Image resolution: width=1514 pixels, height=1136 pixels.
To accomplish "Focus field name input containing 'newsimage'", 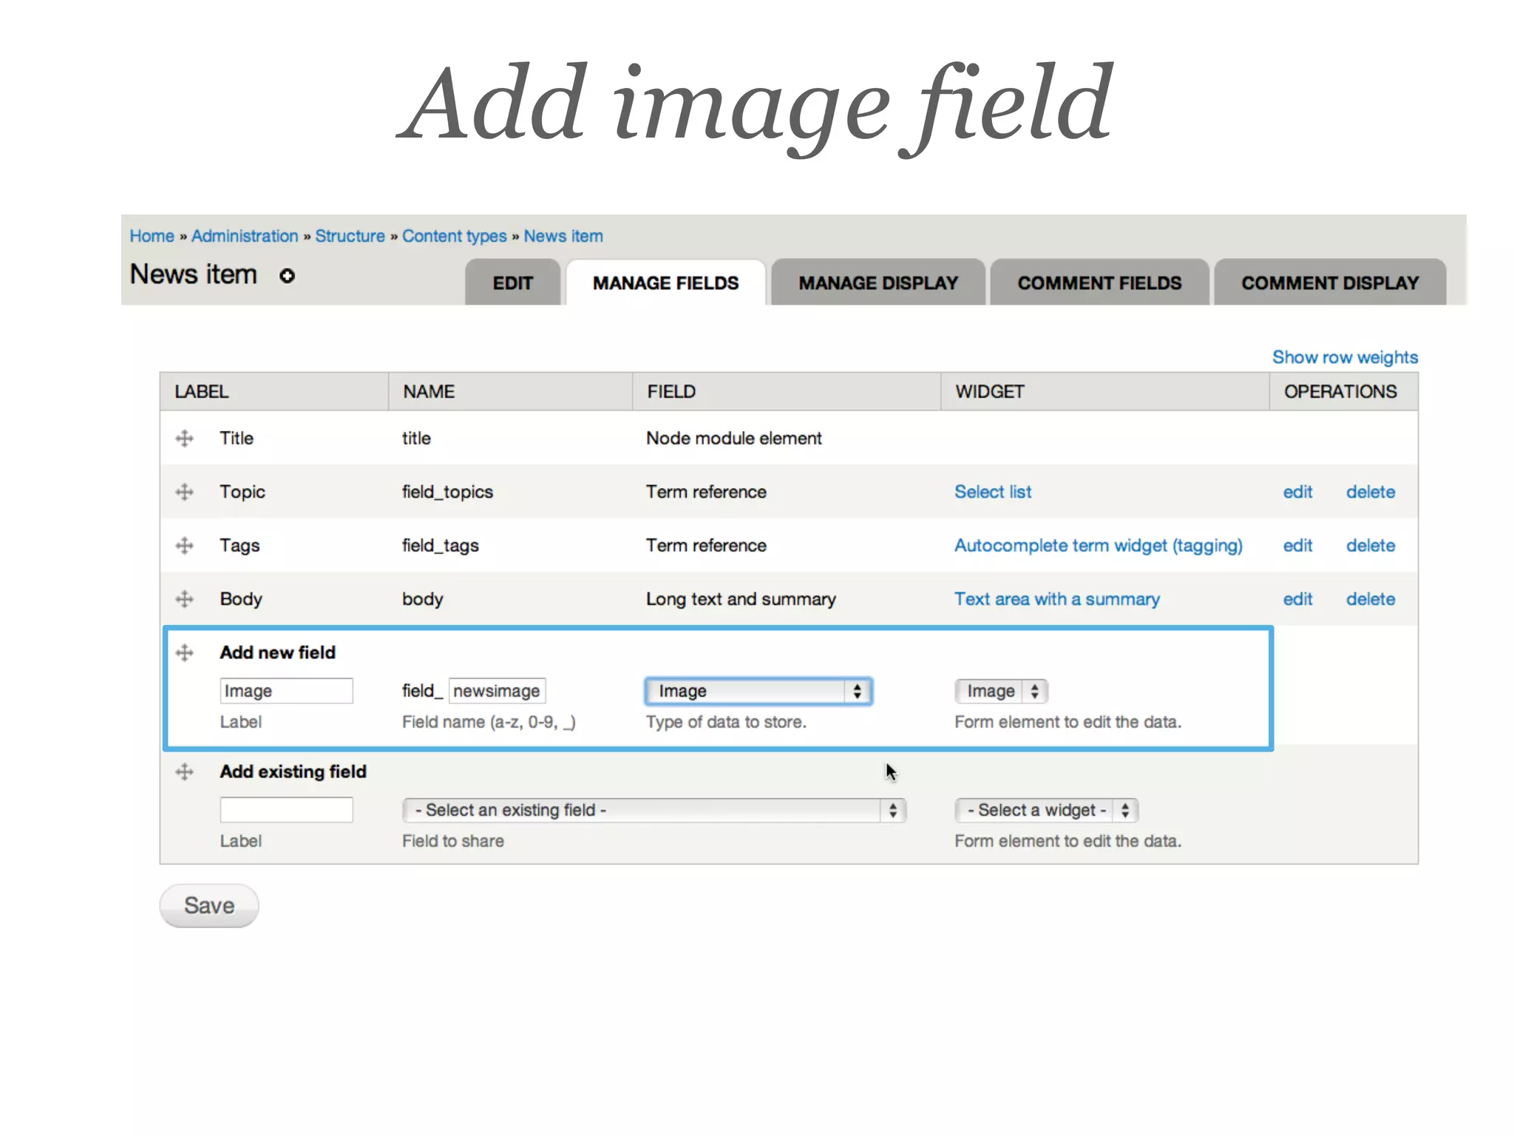I will click(497, 691).
